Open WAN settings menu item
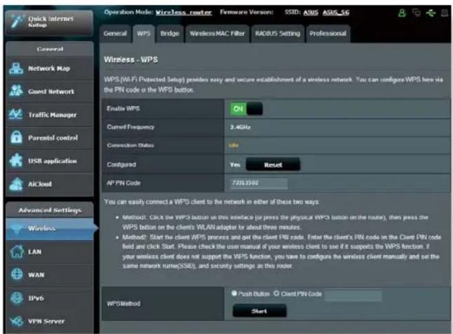Screen dimensions: 453x334 click(x=50, y=274)
